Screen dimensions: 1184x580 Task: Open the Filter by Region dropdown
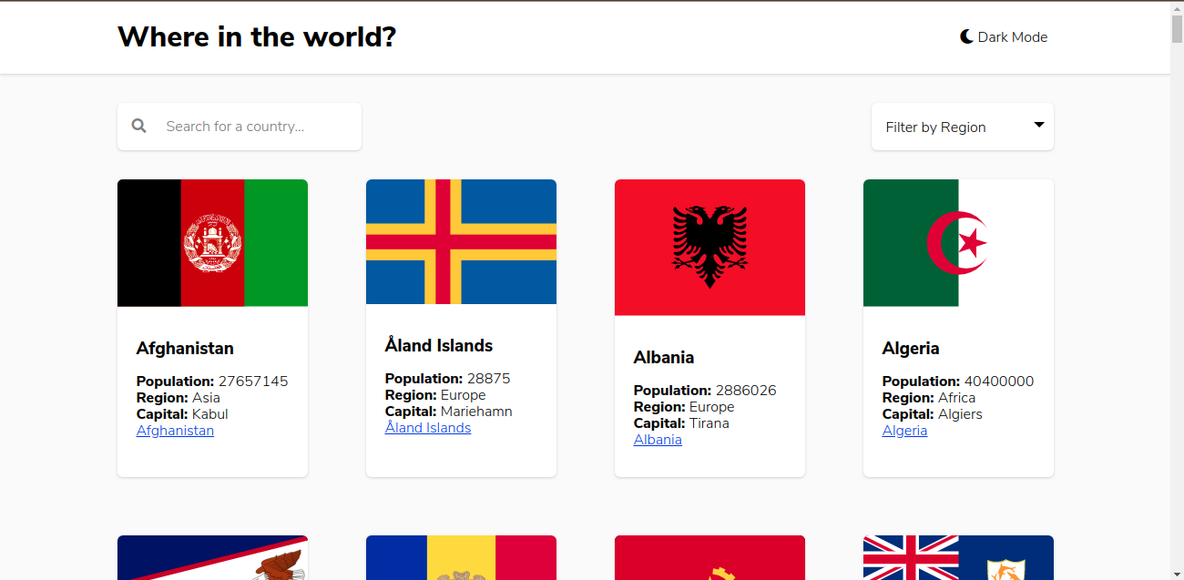point(963,127)
